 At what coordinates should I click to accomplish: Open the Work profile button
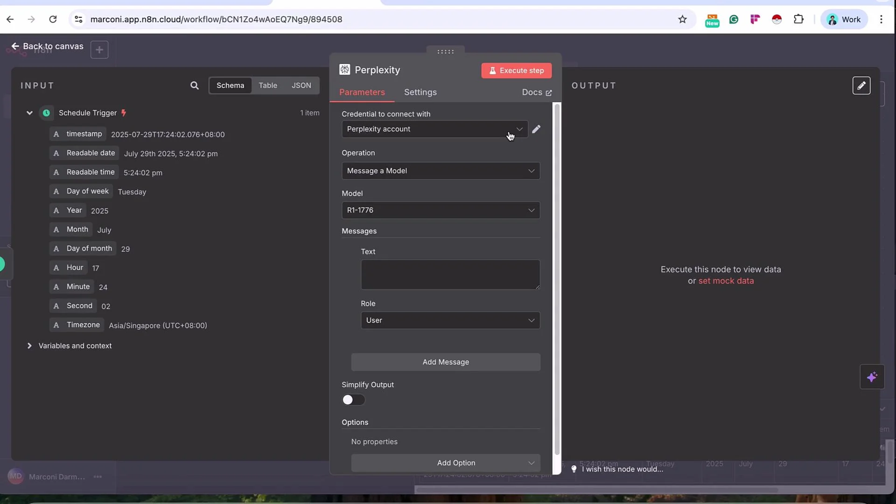click(844, 19)
